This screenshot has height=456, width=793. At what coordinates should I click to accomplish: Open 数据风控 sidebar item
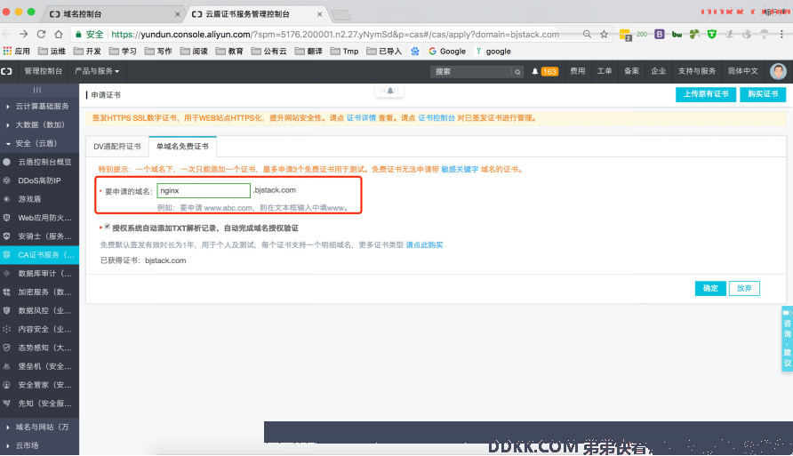click(38, 310)
